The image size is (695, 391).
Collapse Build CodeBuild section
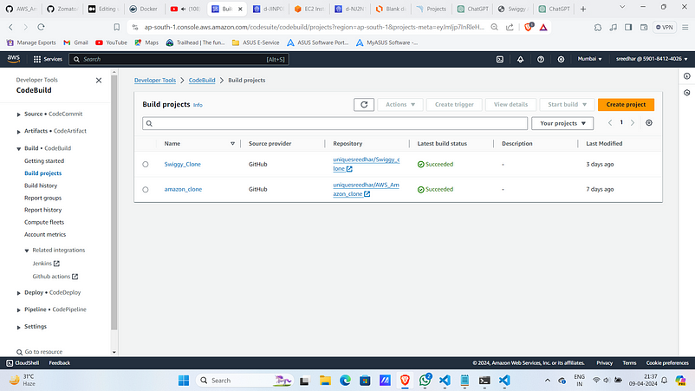tap(18, 148)
